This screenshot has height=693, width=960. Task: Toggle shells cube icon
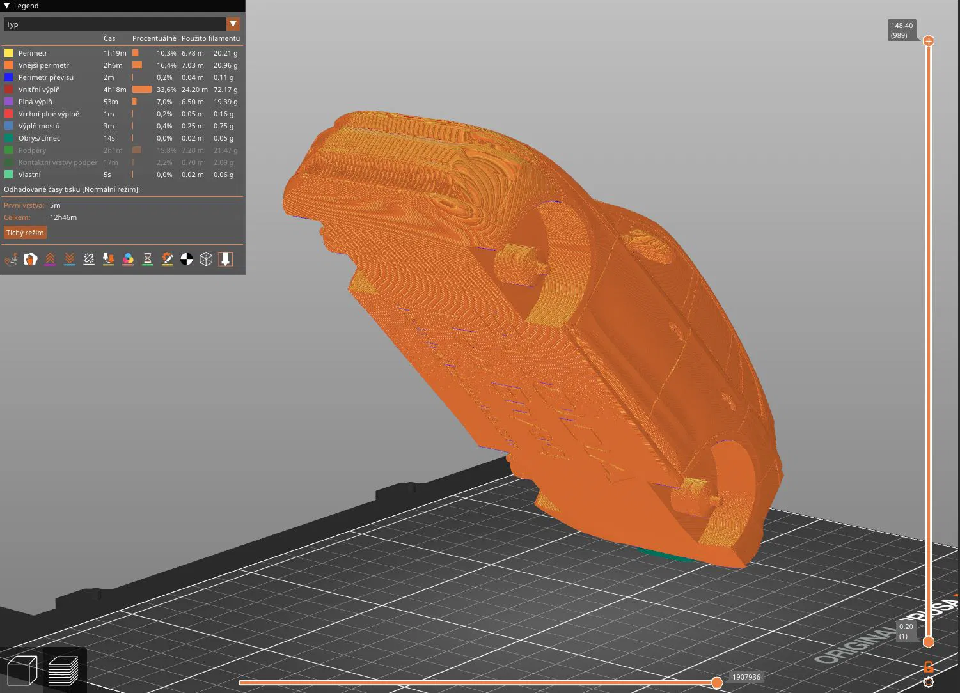[206, 259]
